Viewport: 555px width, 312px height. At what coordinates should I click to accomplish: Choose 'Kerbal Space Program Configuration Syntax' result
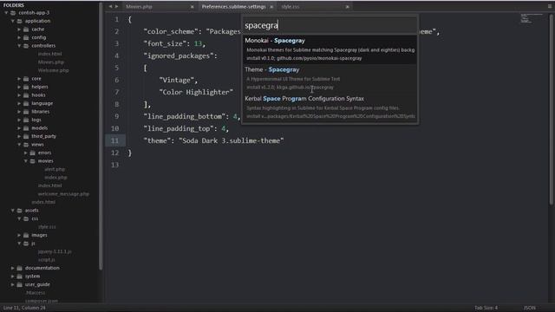pyautogui.click(x=330, y=107)
